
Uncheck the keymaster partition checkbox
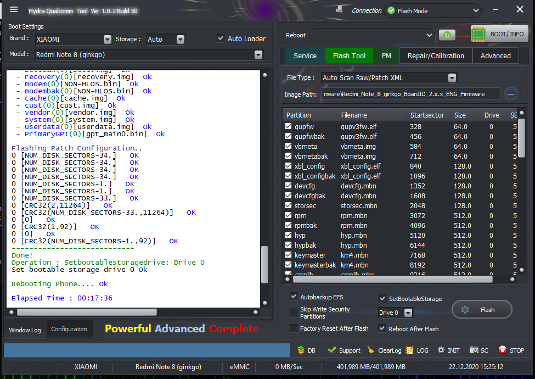288,255
